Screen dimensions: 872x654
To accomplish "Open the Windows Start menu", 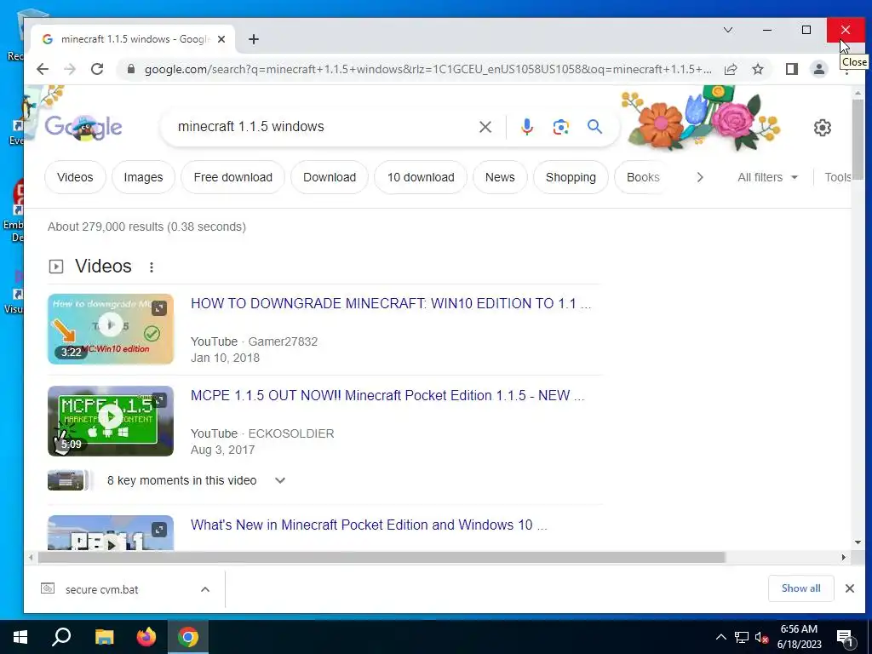I will (x=20, y=637).
